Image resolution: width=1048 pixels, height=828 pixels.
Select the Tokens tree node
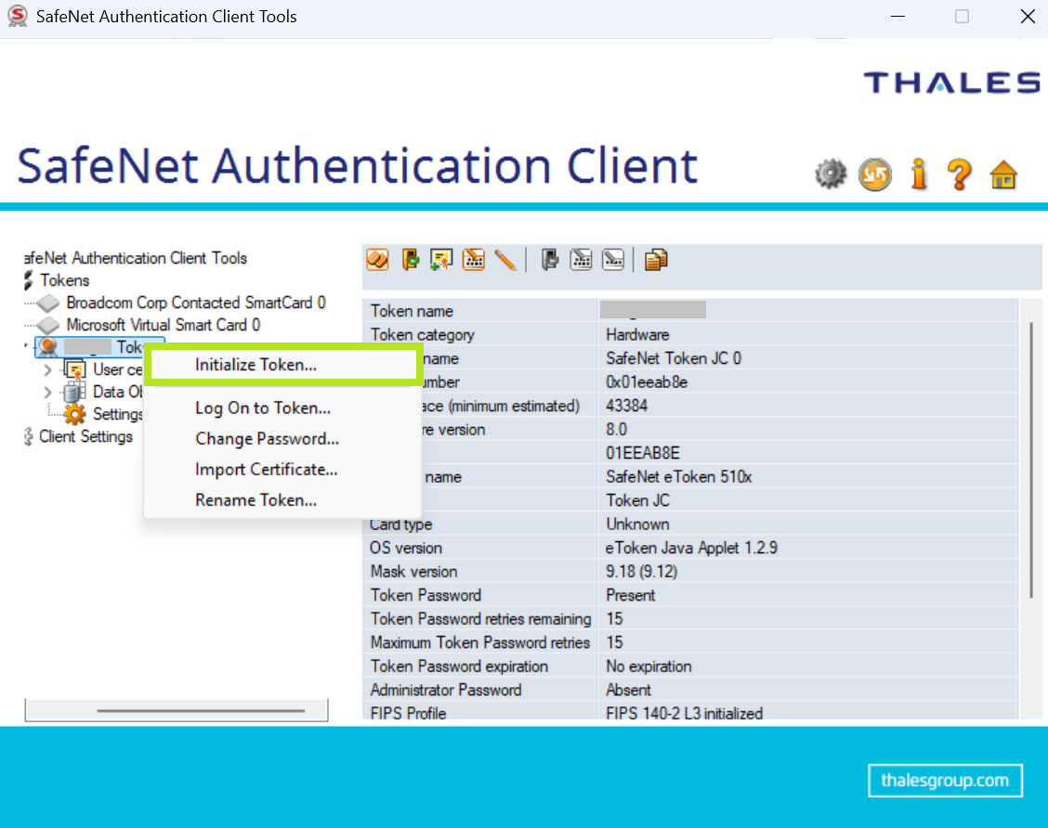(64, 280)
